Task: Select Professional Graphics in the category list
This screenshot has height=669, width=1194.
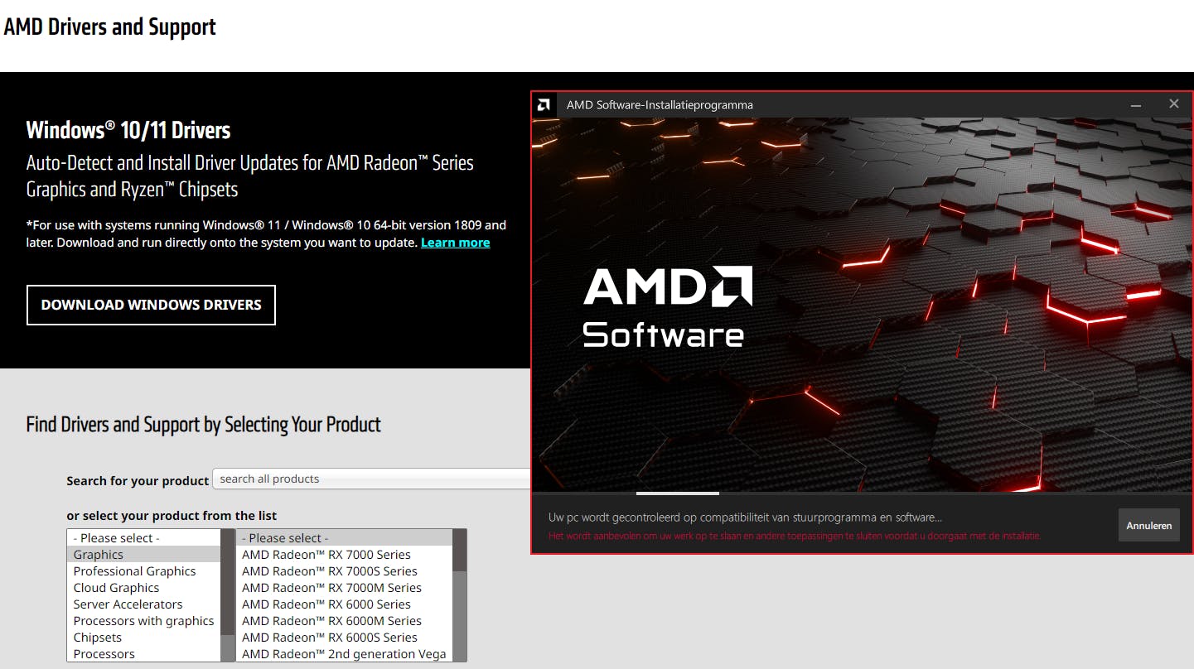Action: [x=143, y=571]
